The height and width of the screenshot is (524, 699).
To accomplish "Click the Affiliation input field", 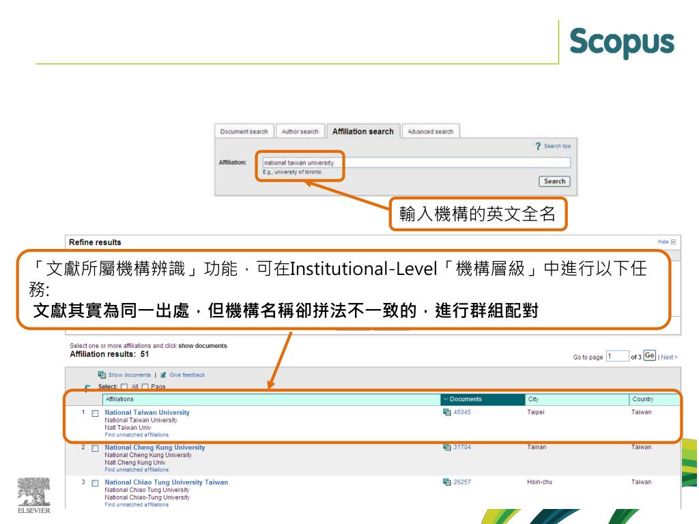I will tap(416, 162).
